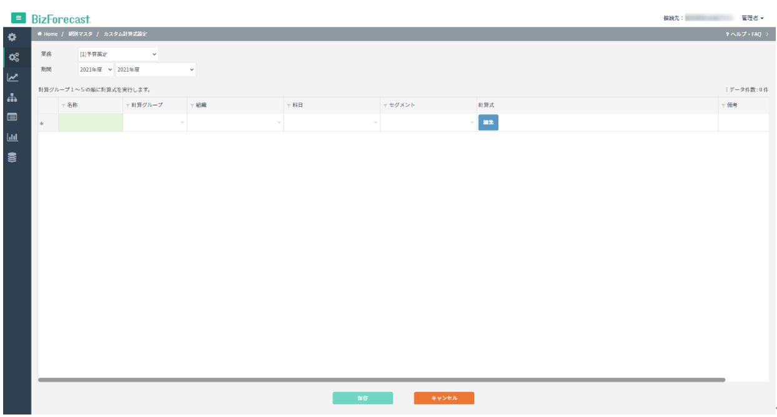Screen dimensions: 777x417
Task: Open the 業務 dropdown showing [1]予算策定
Action: pos(118,54)
